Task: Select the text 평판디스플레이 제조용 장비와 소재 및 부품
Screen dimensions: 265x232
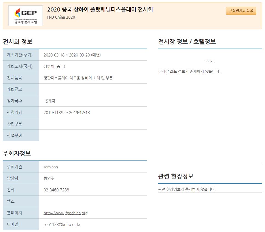Action: point(78,78)
